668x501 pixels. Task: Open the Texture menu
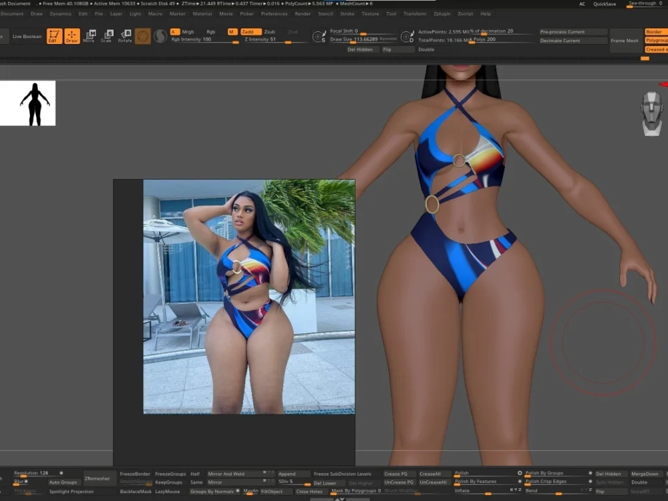pyautogui.click(x=370, y=13)
